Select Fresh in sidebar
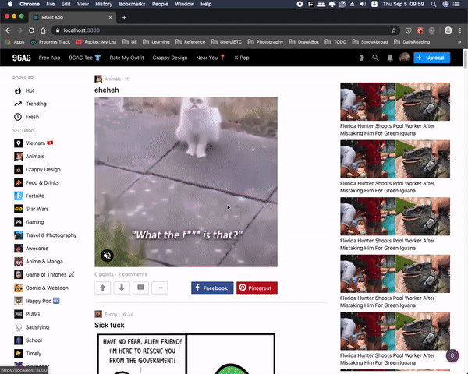This screenshot has height=374, width=468. point(27,117)
